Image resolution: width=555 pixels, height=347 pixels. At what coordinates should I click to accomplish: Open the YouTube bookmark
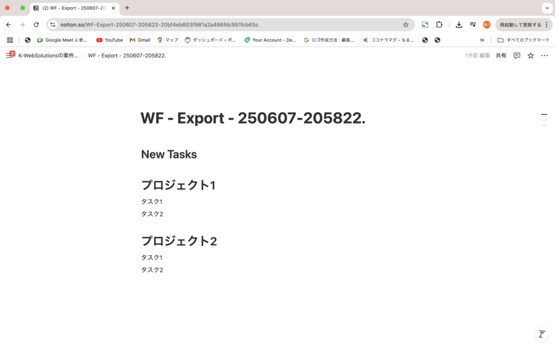109,40
